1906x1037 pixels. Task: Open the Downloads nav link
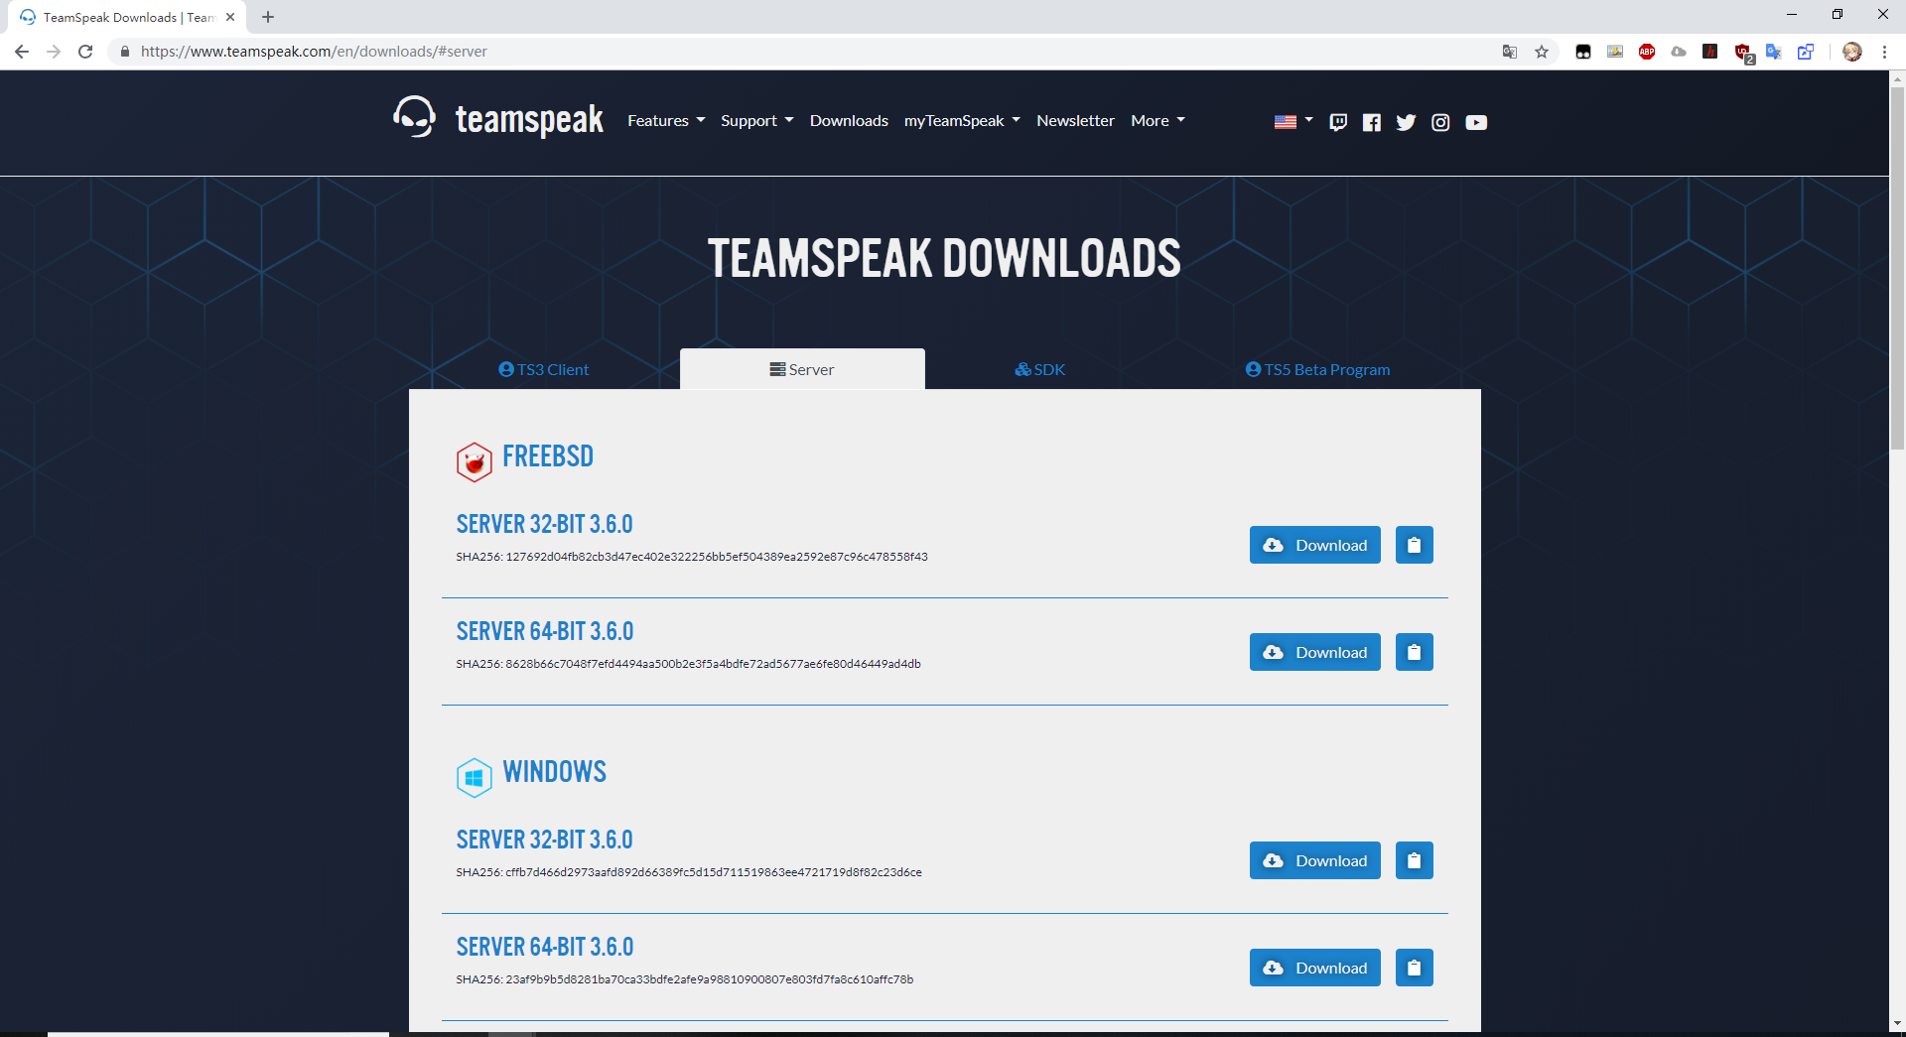coord(849,120)
